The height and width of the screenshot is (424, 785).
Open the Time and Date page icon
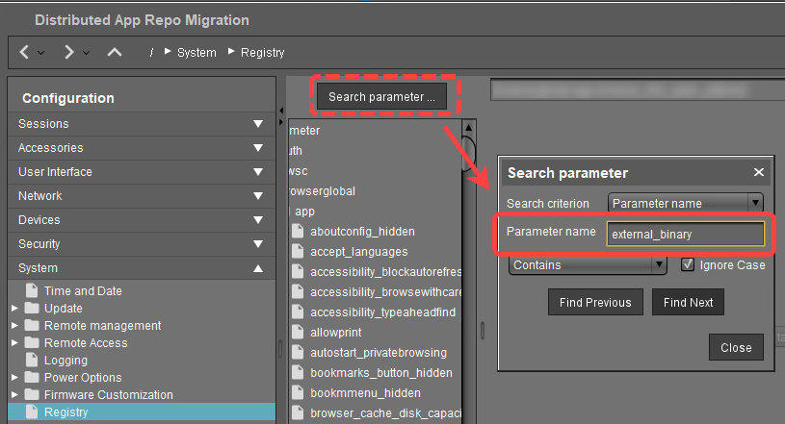coord(33,291)
